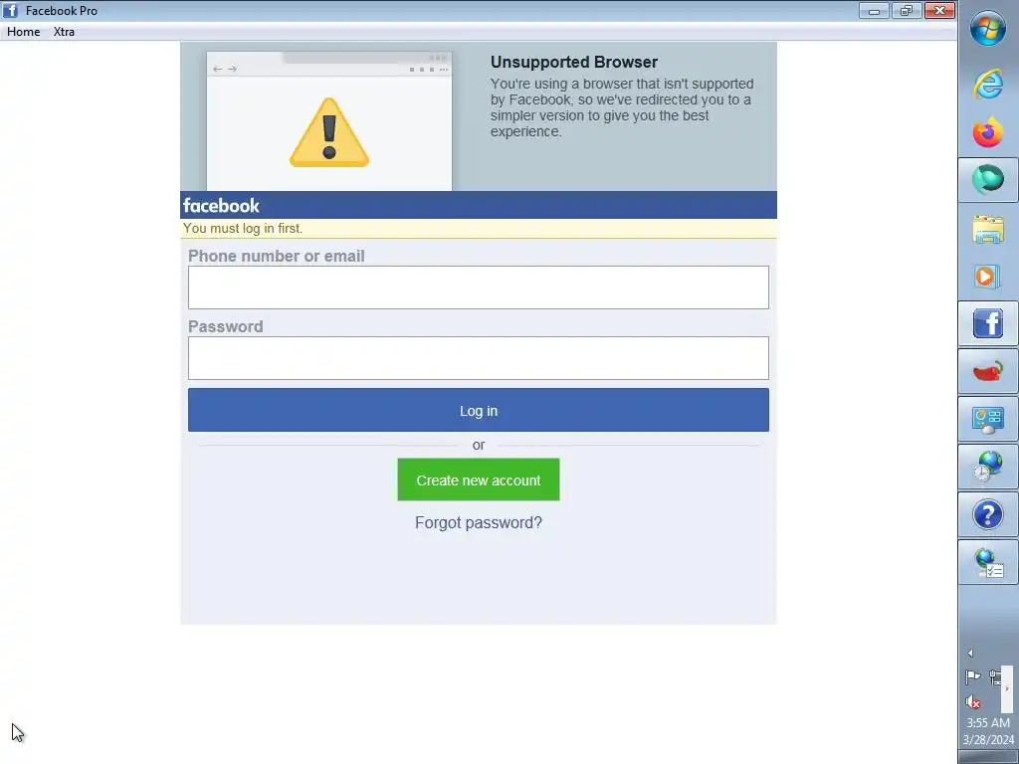Open Action Center flag icon
Viewport: 1019px width, 764px height.
tap(973, 677)
